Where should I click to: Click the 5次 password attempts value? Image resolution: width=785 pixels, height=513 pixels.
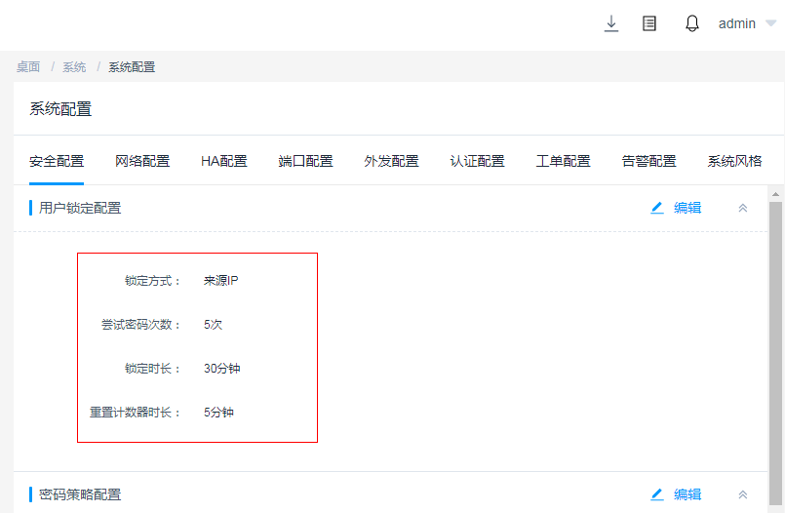click(x=213, y=325)
